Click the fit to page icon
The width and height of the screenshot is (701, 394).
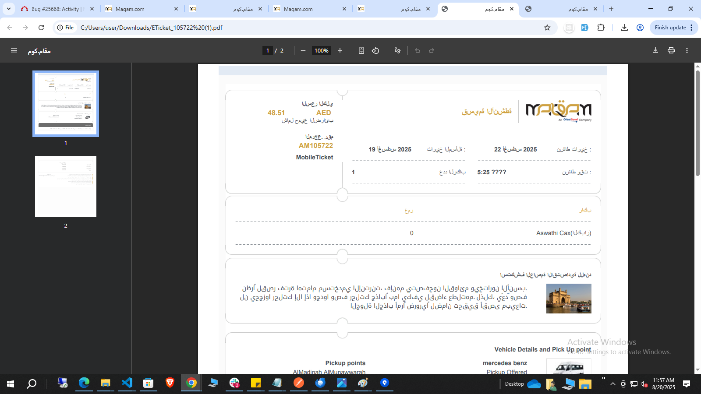(x=361, y=50)
